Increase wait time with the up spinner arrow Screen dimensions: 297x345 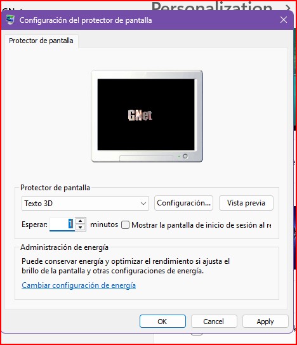81,221
